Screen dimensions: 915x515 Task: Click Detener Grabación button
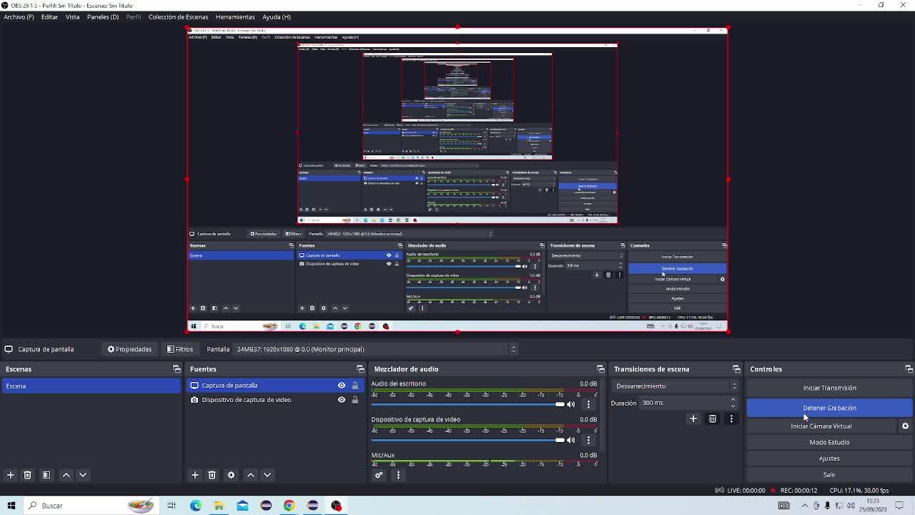(x=829, y=408)
